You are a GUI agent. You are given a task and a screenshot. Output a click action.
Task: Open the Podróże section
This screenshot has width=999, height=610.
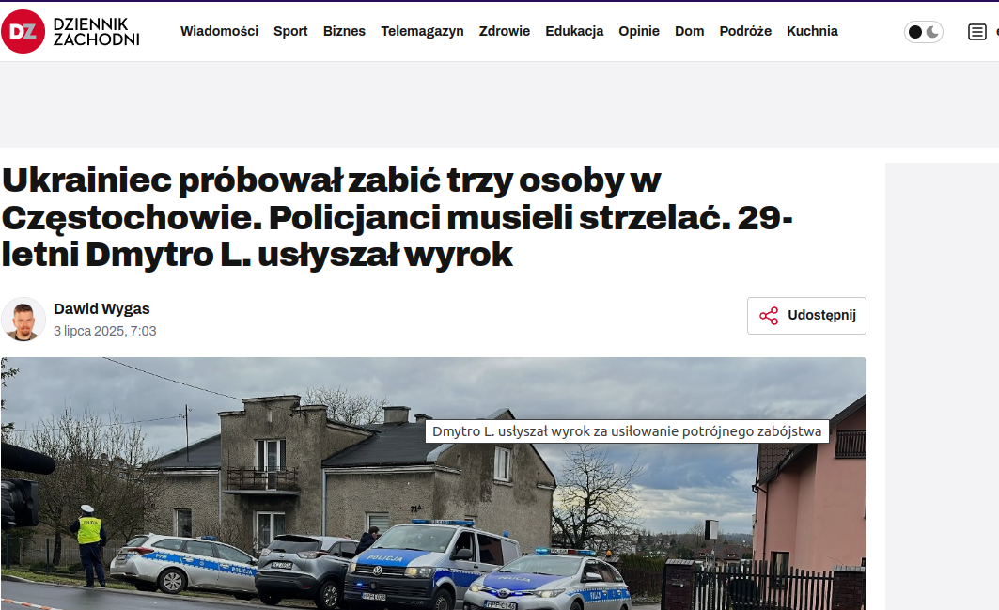[x=745, y=31]
